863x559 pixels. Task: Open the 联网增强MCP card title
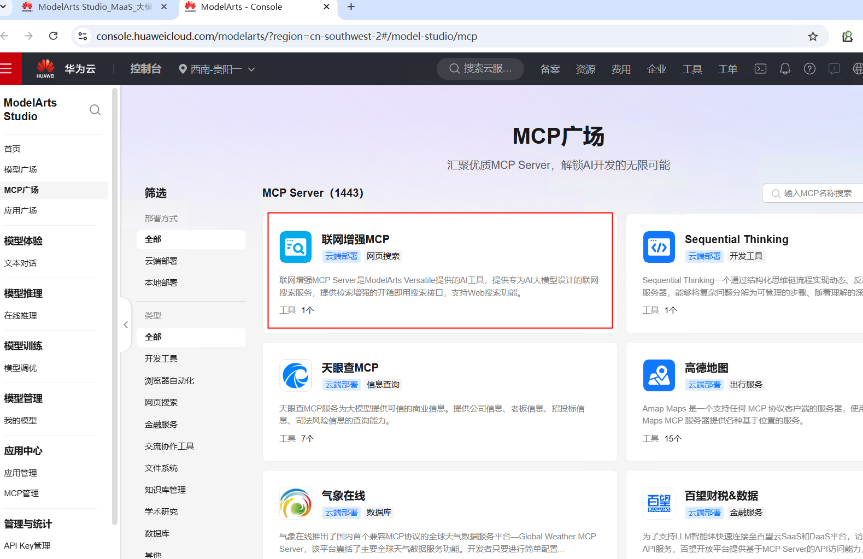click(x=355, y=239)
